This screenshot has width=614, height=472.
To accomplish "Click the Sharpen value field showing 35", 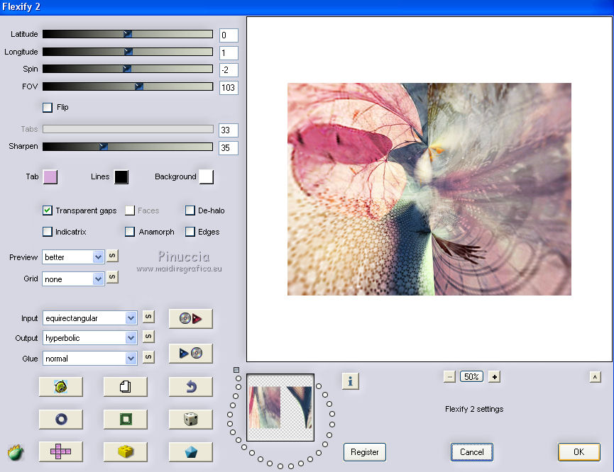I will pos(229,148).
